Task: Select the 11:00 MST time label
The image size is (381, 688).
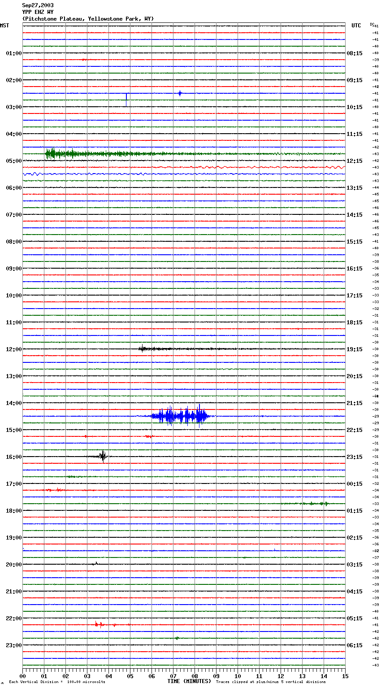Action: click(x=14, y=322)
